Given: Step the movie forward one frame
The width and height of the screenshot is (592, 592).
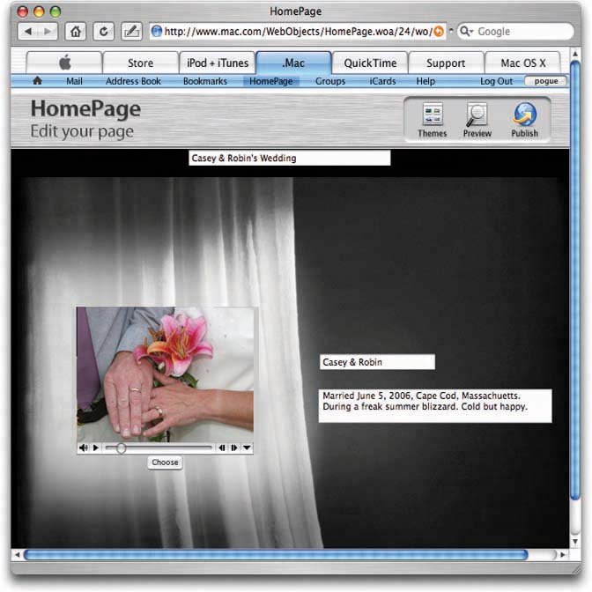Looking at the screenshot, I should pyautogui.click(x=234, y=448).
